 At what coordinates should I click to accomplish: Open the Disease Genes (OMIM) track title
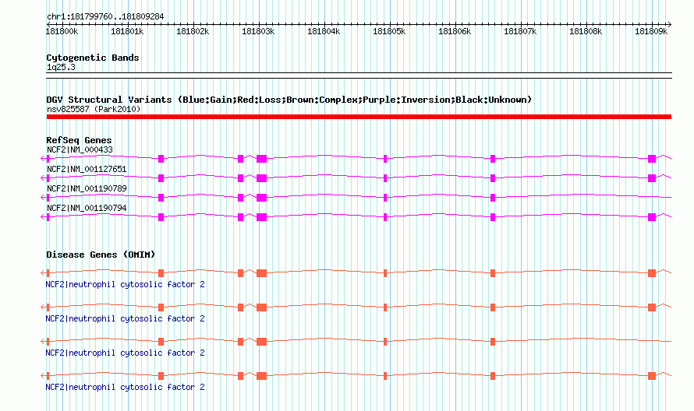click(101, 255)
